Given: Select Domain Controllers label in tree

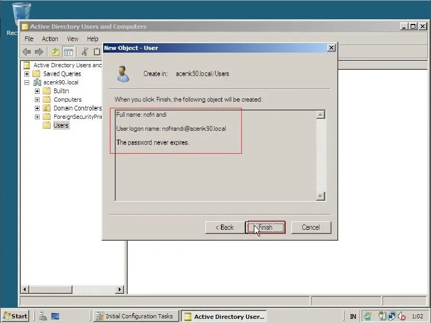Looking at the screenshot, I should point(78,108).
